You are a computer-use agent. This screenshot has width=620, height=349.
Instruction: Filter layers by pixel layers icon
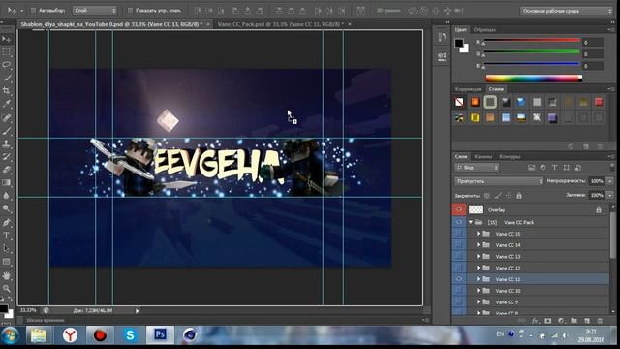click(x=531, y=168)
